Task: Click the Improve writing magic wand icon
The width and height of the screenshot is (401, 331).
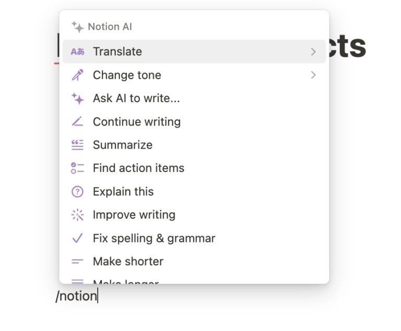Action: click(x=77, y=215)
